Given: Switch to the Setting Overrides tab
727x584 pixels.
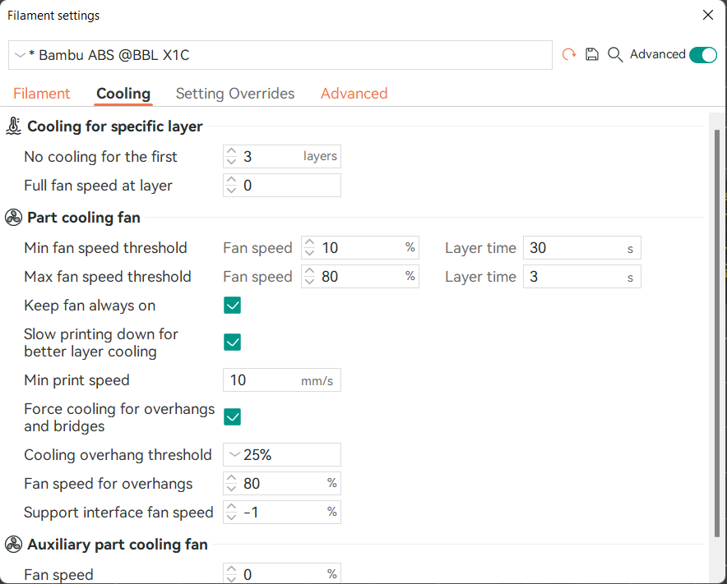Looking at the screenshot, I should pyautogui.click(x=234, y=93).
